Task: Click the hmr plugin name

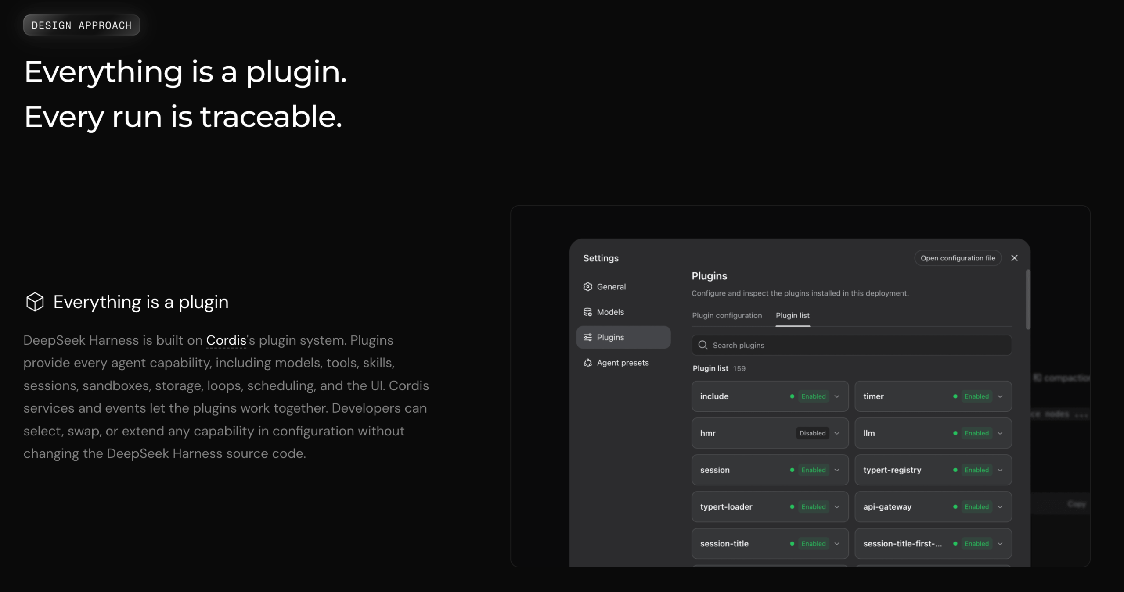Action: tap(708, 433)
